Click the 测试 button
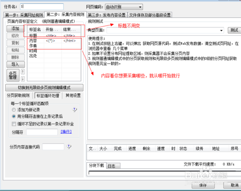 (234, 30)
